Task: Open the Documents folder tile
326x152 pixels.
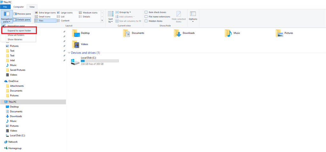Action: (133, 33)
